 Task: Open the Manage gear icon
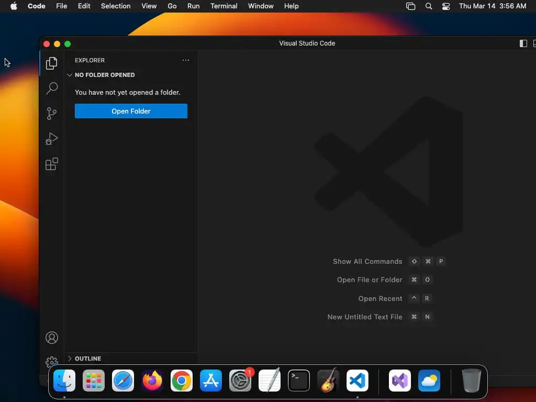click(52, 362)
